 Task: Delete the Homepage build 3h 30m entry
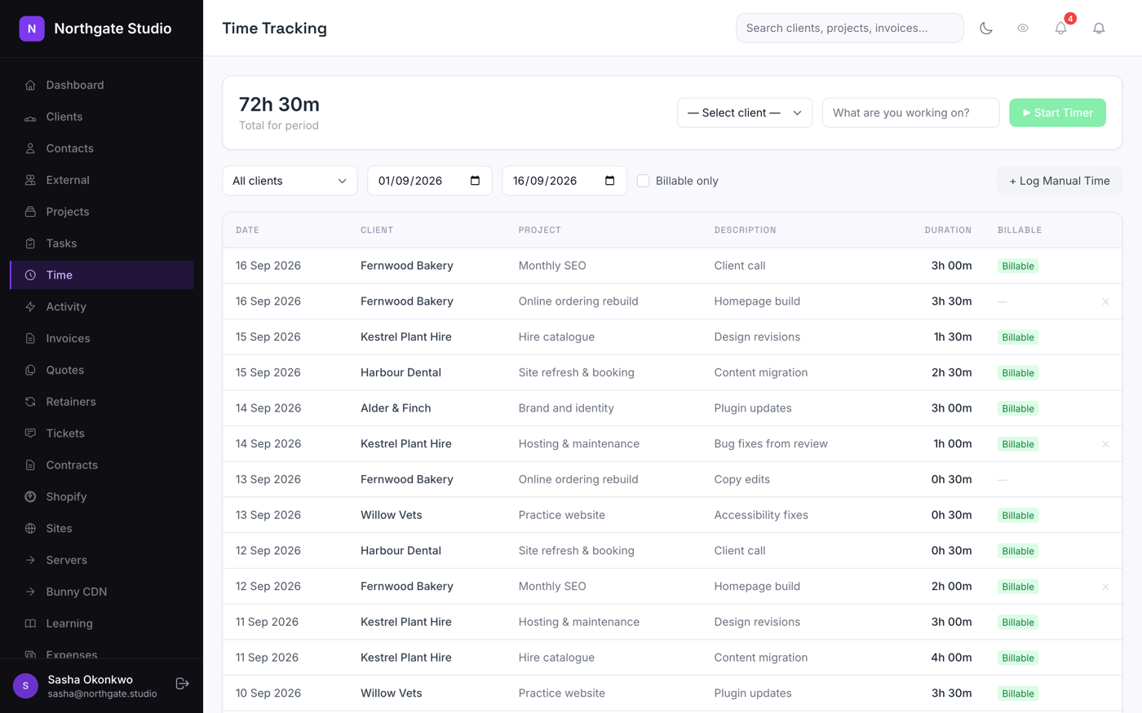click(1105, 301)
